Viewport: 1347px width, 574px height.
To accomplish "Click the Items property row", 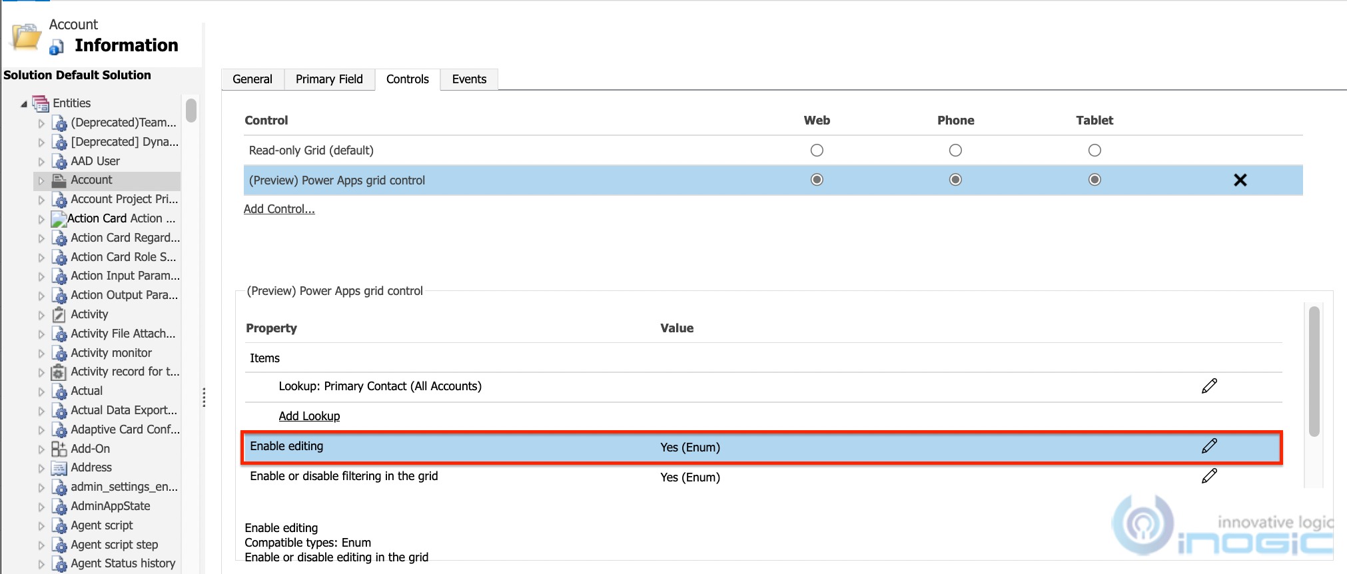I will [763, 358].
